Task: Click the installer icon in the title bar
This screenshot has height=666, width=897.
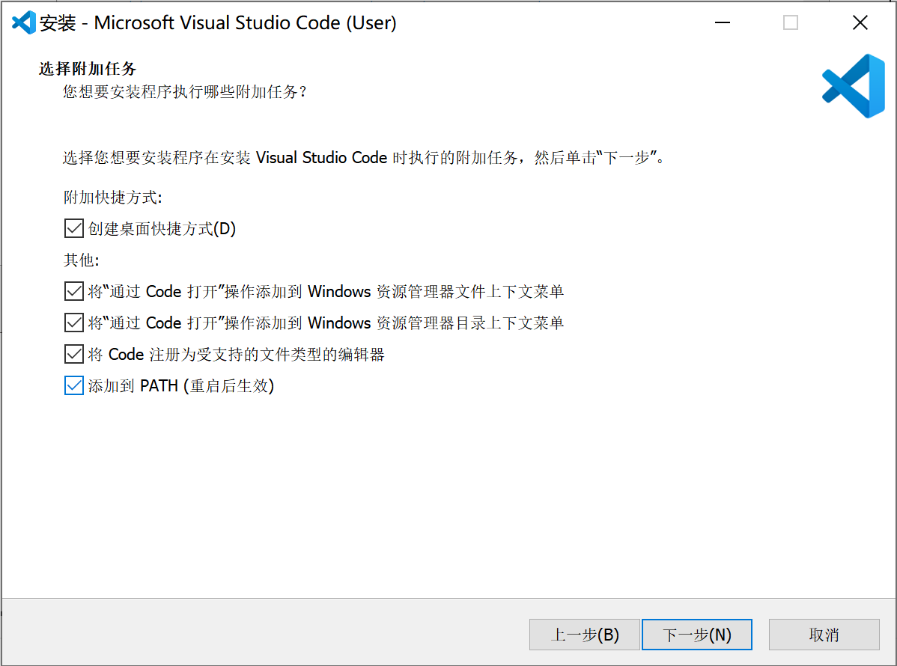Action: pos(21,22)
